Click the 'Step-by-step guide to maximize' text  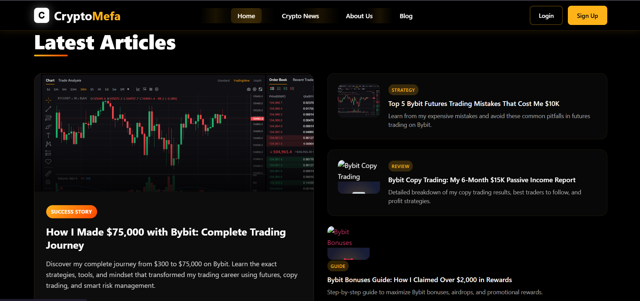coord(435,292)
